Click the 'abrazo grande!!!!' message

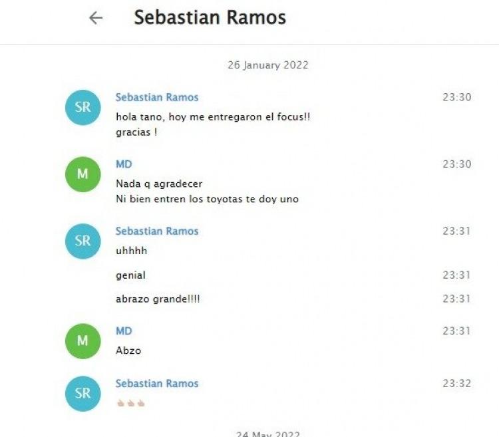point(158,299)
